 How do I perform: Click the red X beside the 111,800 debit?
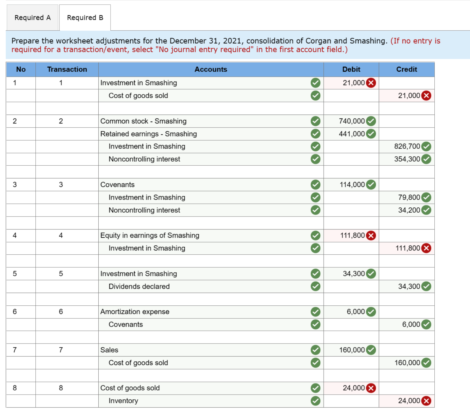click(371, 236)
